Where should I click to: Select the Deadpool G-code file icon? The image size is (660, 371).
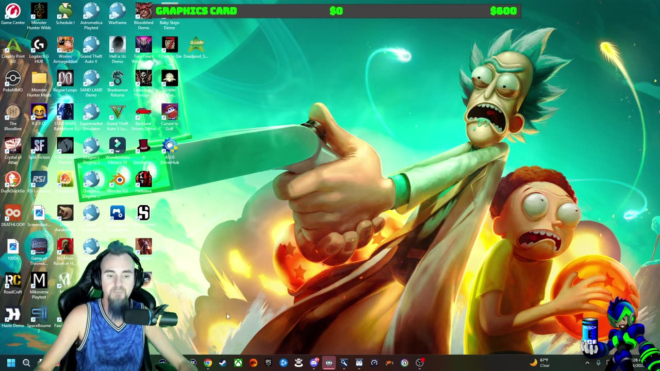(x=196, y=47)
